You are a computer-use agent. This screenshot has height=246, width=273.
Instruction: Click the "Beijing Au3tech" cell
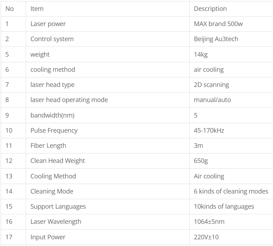pos(216,39)
